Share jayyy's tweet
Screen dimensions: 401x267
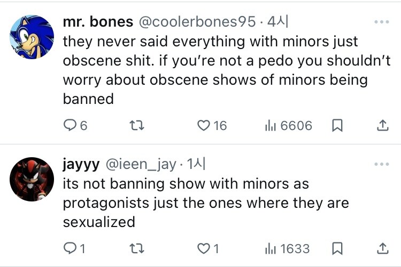(x=382, y=248)
